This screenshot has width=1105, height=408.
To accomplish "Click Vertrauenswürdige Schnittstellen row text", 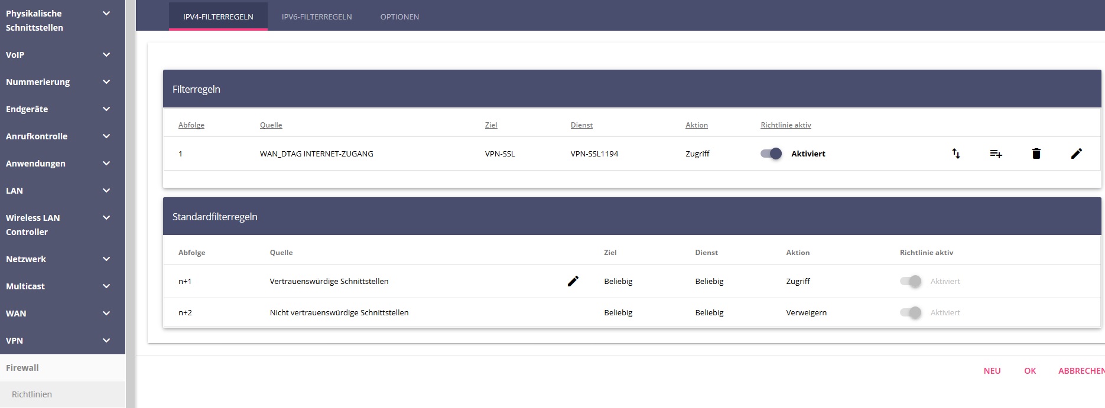I will pyautogui.click(x=329, y=281).
